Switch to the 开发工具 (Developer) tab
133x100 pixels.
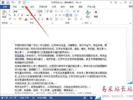[91, 7]
